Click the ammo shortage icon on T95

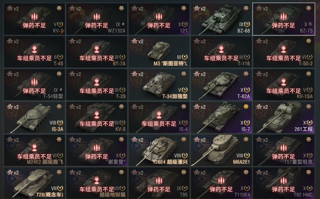159,180
